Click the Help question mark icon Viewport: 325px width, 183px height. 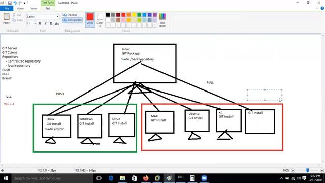(x=322, y=8)
